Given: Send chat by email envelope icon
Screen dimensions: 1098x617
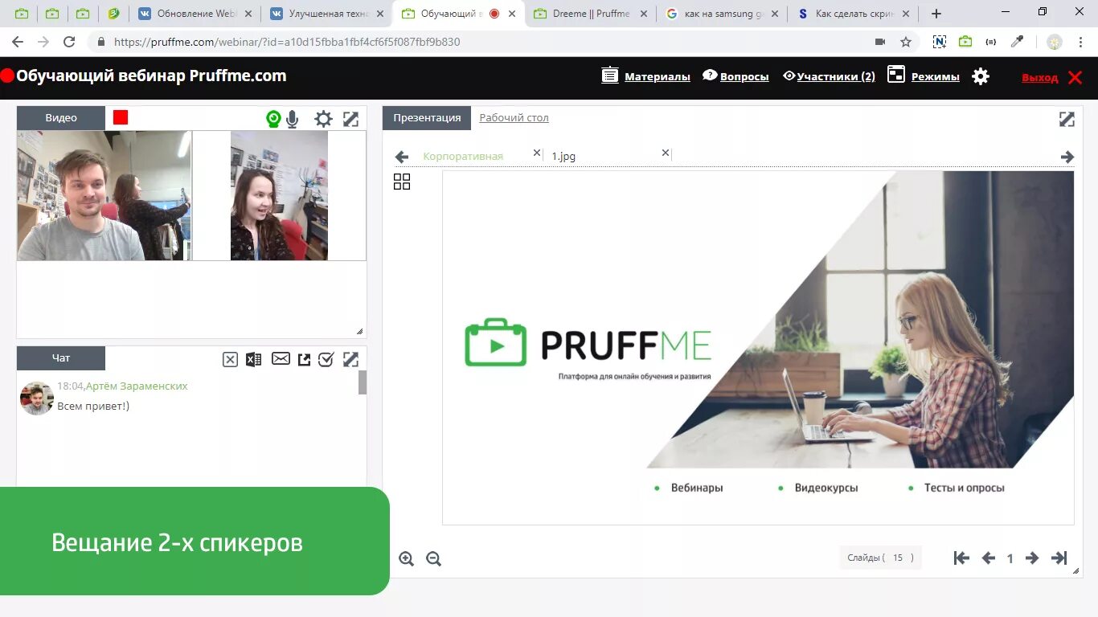Looking at the screenshot, I should click(x=281, y=358).
